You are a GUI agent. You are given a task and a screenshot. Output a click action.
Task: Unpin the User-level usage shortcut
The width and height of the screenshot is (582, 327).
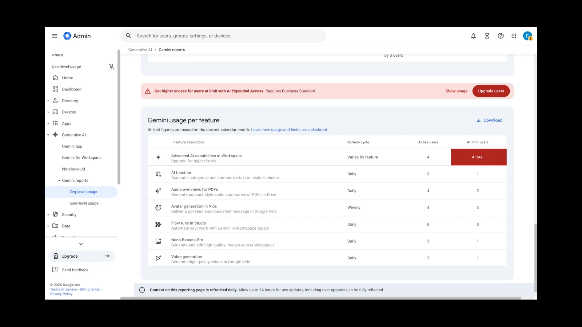pos(111,66)
